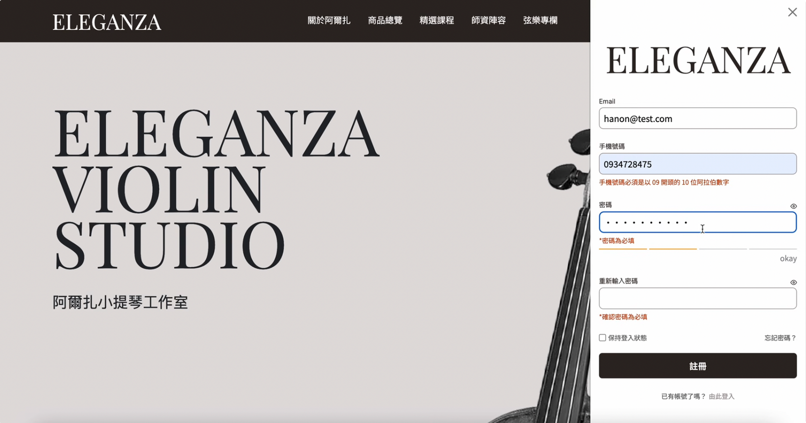
Task: Click the ELEGANZA logo in the signup panel
Action: click(698, 60)
